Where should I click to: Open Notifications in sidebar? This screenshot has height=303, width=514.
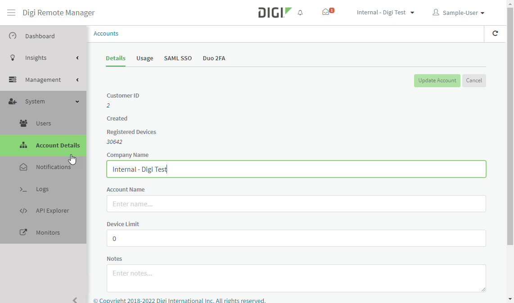pyautogui.click(x=43, y=167)
